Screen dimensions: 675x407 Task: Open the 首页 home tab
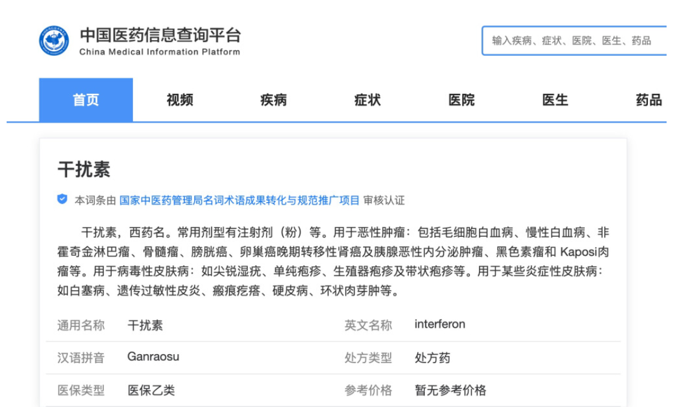(86, 100)
